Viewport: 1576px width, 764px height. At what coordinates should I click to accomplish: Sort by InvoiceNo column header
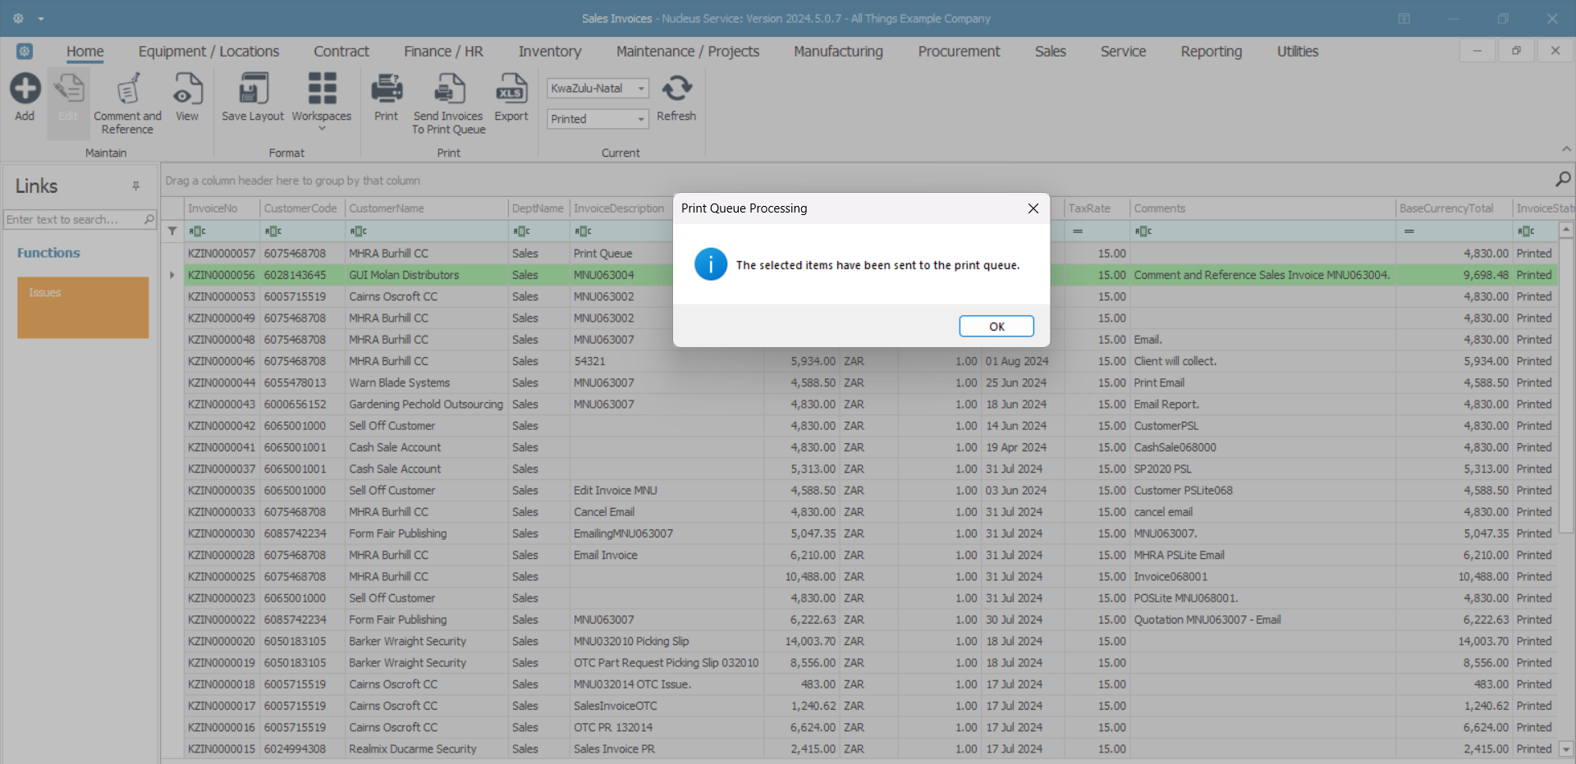[x=222, y=208]
